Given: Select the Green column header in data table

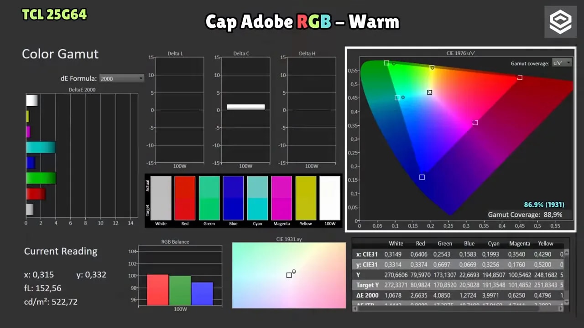Looking at the screenshot, I should click(x=445, y=244).
